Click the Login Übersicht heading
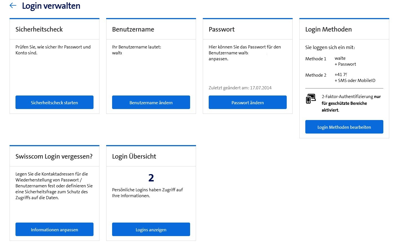 pos(134,156)
